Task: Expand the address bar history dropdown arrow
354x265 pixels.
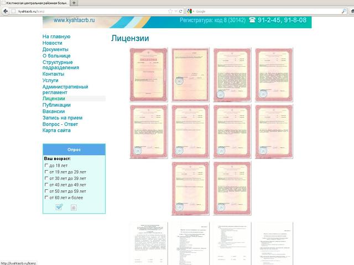Action: tap(176, 11)
